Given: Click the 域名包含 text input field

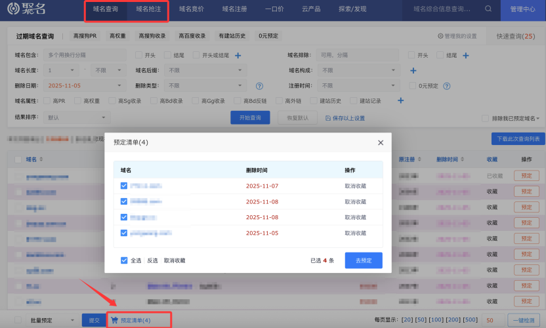Looking at the screenshot, I should [x=85, y=56].
